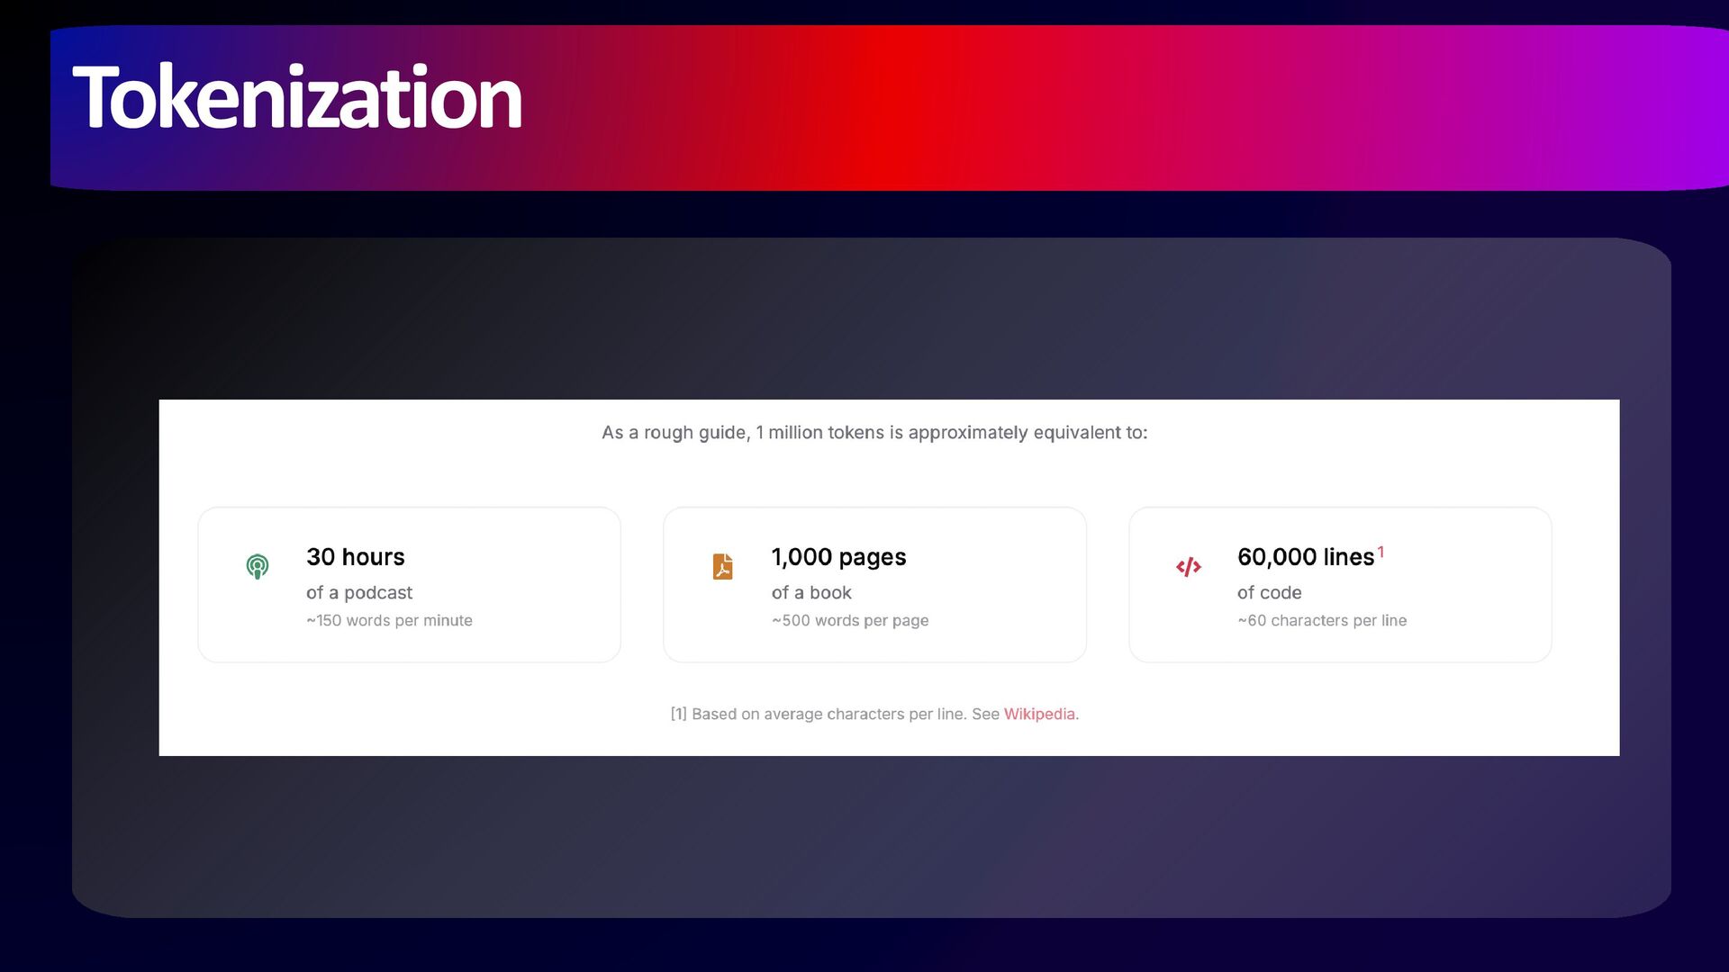Viewport: 1729px width, 972px height.
Task: Select the Tokenization slide title
Action: (297, 97)
